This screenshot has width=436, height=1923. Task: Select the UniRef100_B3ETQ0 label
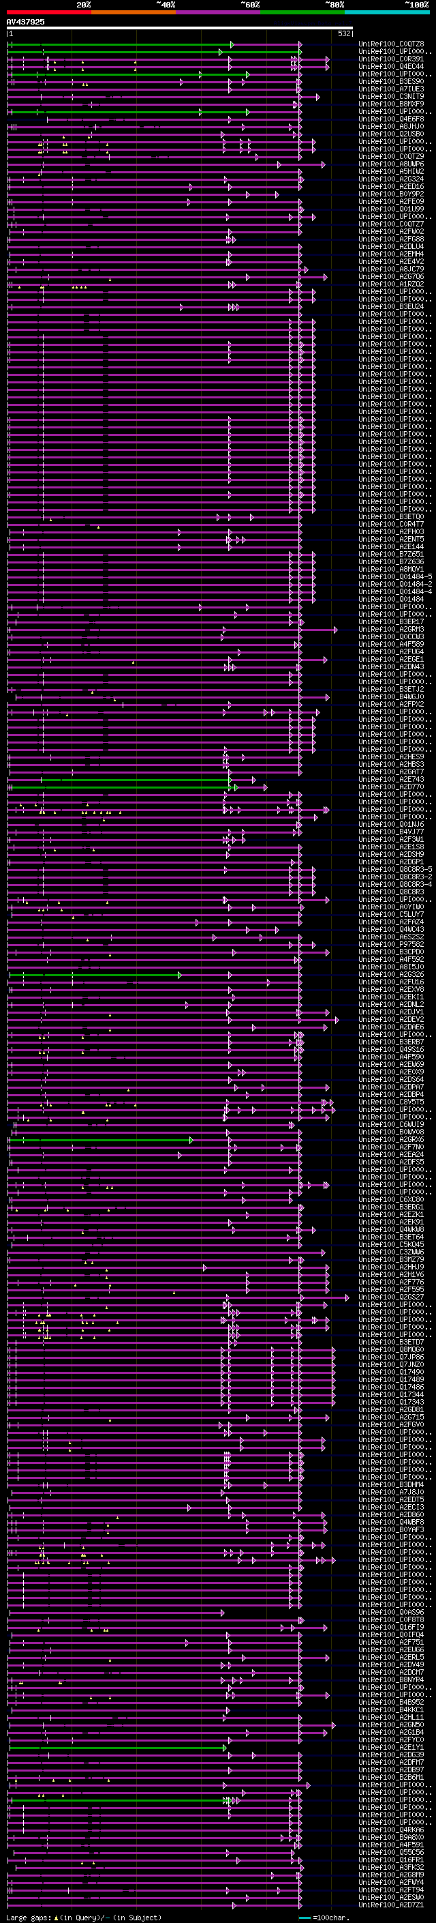coord(391,516)
